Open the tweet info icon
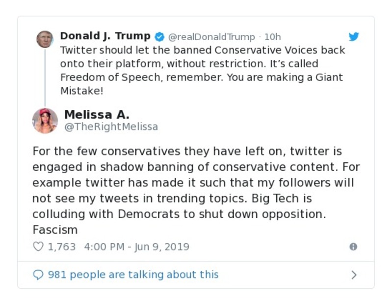Screen dimensions: 392x306 (353, 247)
